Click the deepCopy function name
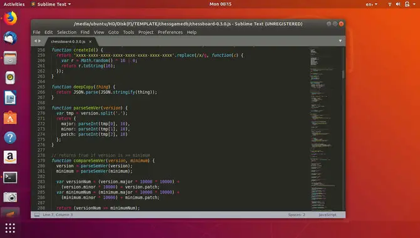Viewport: 420px width, 238px height. click(x=83, y=86)
